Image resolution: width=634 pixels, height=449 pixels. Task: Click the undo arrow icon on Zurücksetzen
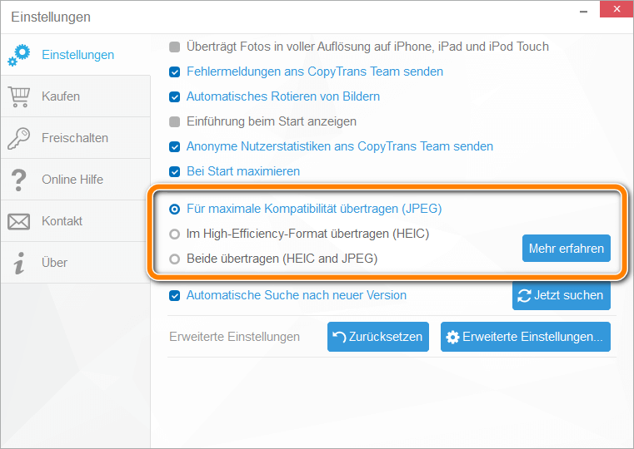click(339, 337)
